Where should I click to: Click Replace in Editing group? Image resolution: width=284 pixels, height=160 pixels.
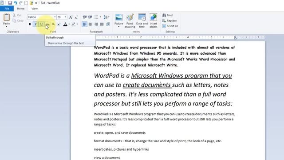[170, 21]
